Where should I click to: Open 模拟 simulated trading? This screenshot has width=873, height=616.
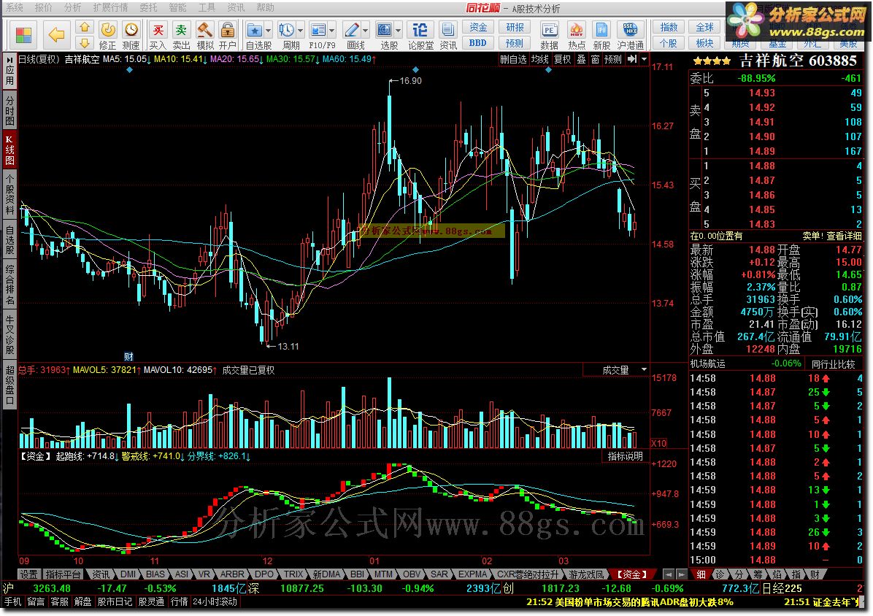tap(205, 35)
